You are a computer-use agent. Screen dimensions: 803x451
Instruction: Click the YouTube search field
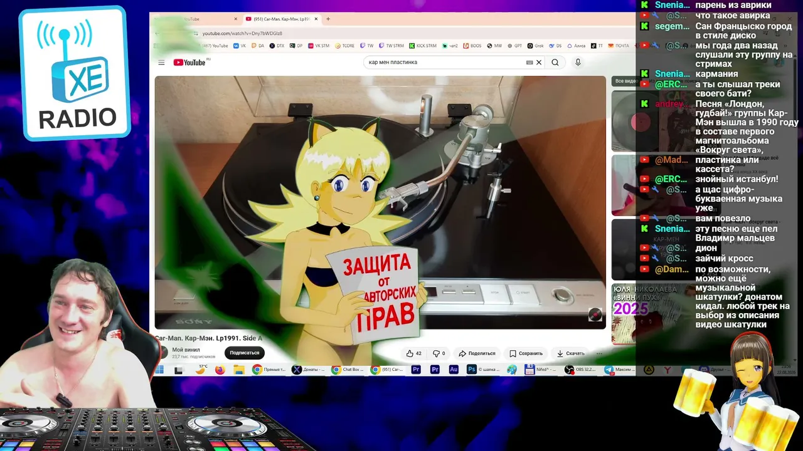tap(445, 63)
